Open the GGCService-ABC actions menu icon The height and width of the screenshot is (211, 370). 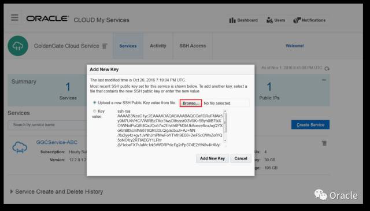pos(324,143)
